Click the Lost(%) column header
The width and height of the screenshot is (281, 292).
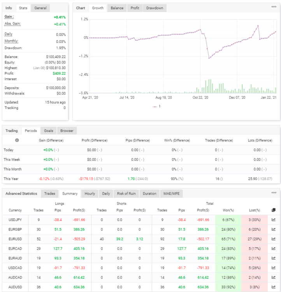255,210
